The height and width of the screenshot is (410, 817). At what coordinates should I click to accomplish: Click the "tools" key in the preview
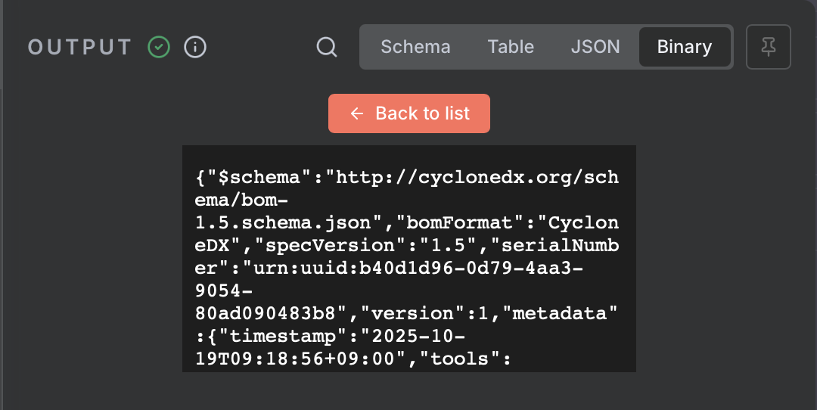click(x=464, y=359)
